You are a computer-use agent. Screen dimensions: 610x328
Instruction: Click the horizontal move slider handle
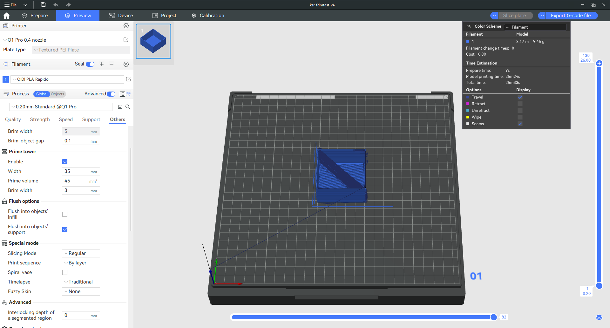(493, 317)
